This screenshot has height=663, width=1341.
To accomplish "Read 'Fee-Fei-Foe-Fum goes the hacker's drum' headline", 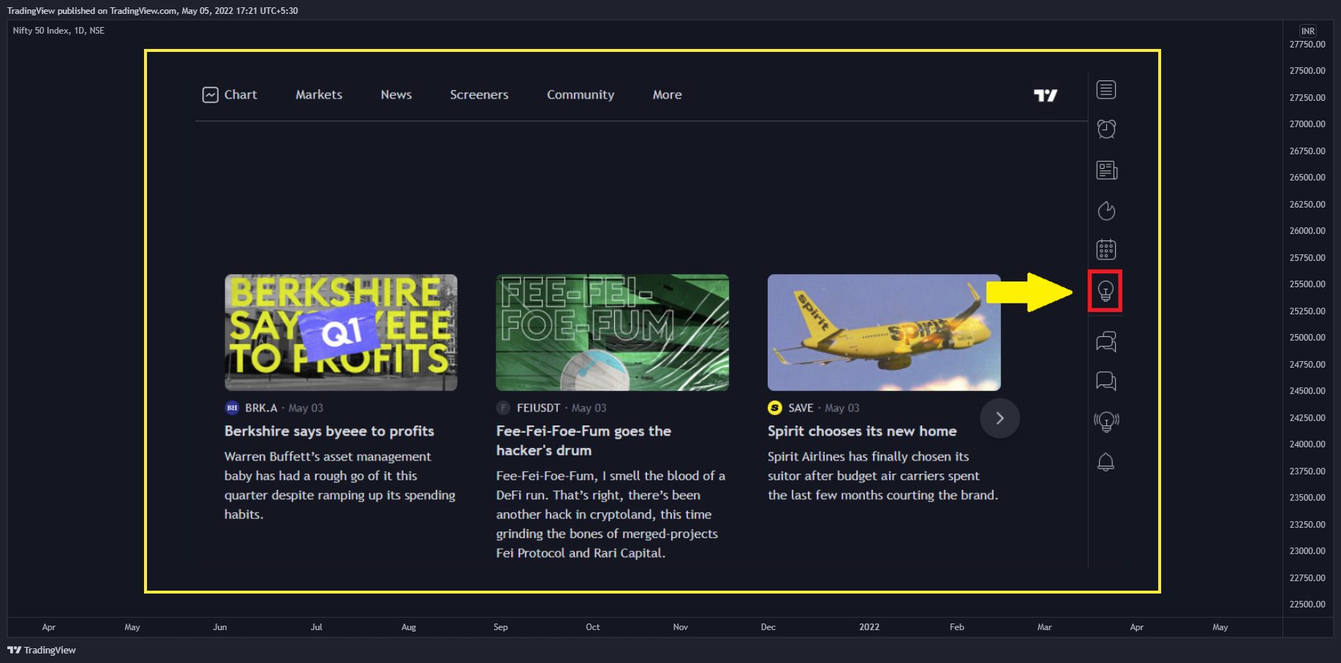I will point(583,441).
